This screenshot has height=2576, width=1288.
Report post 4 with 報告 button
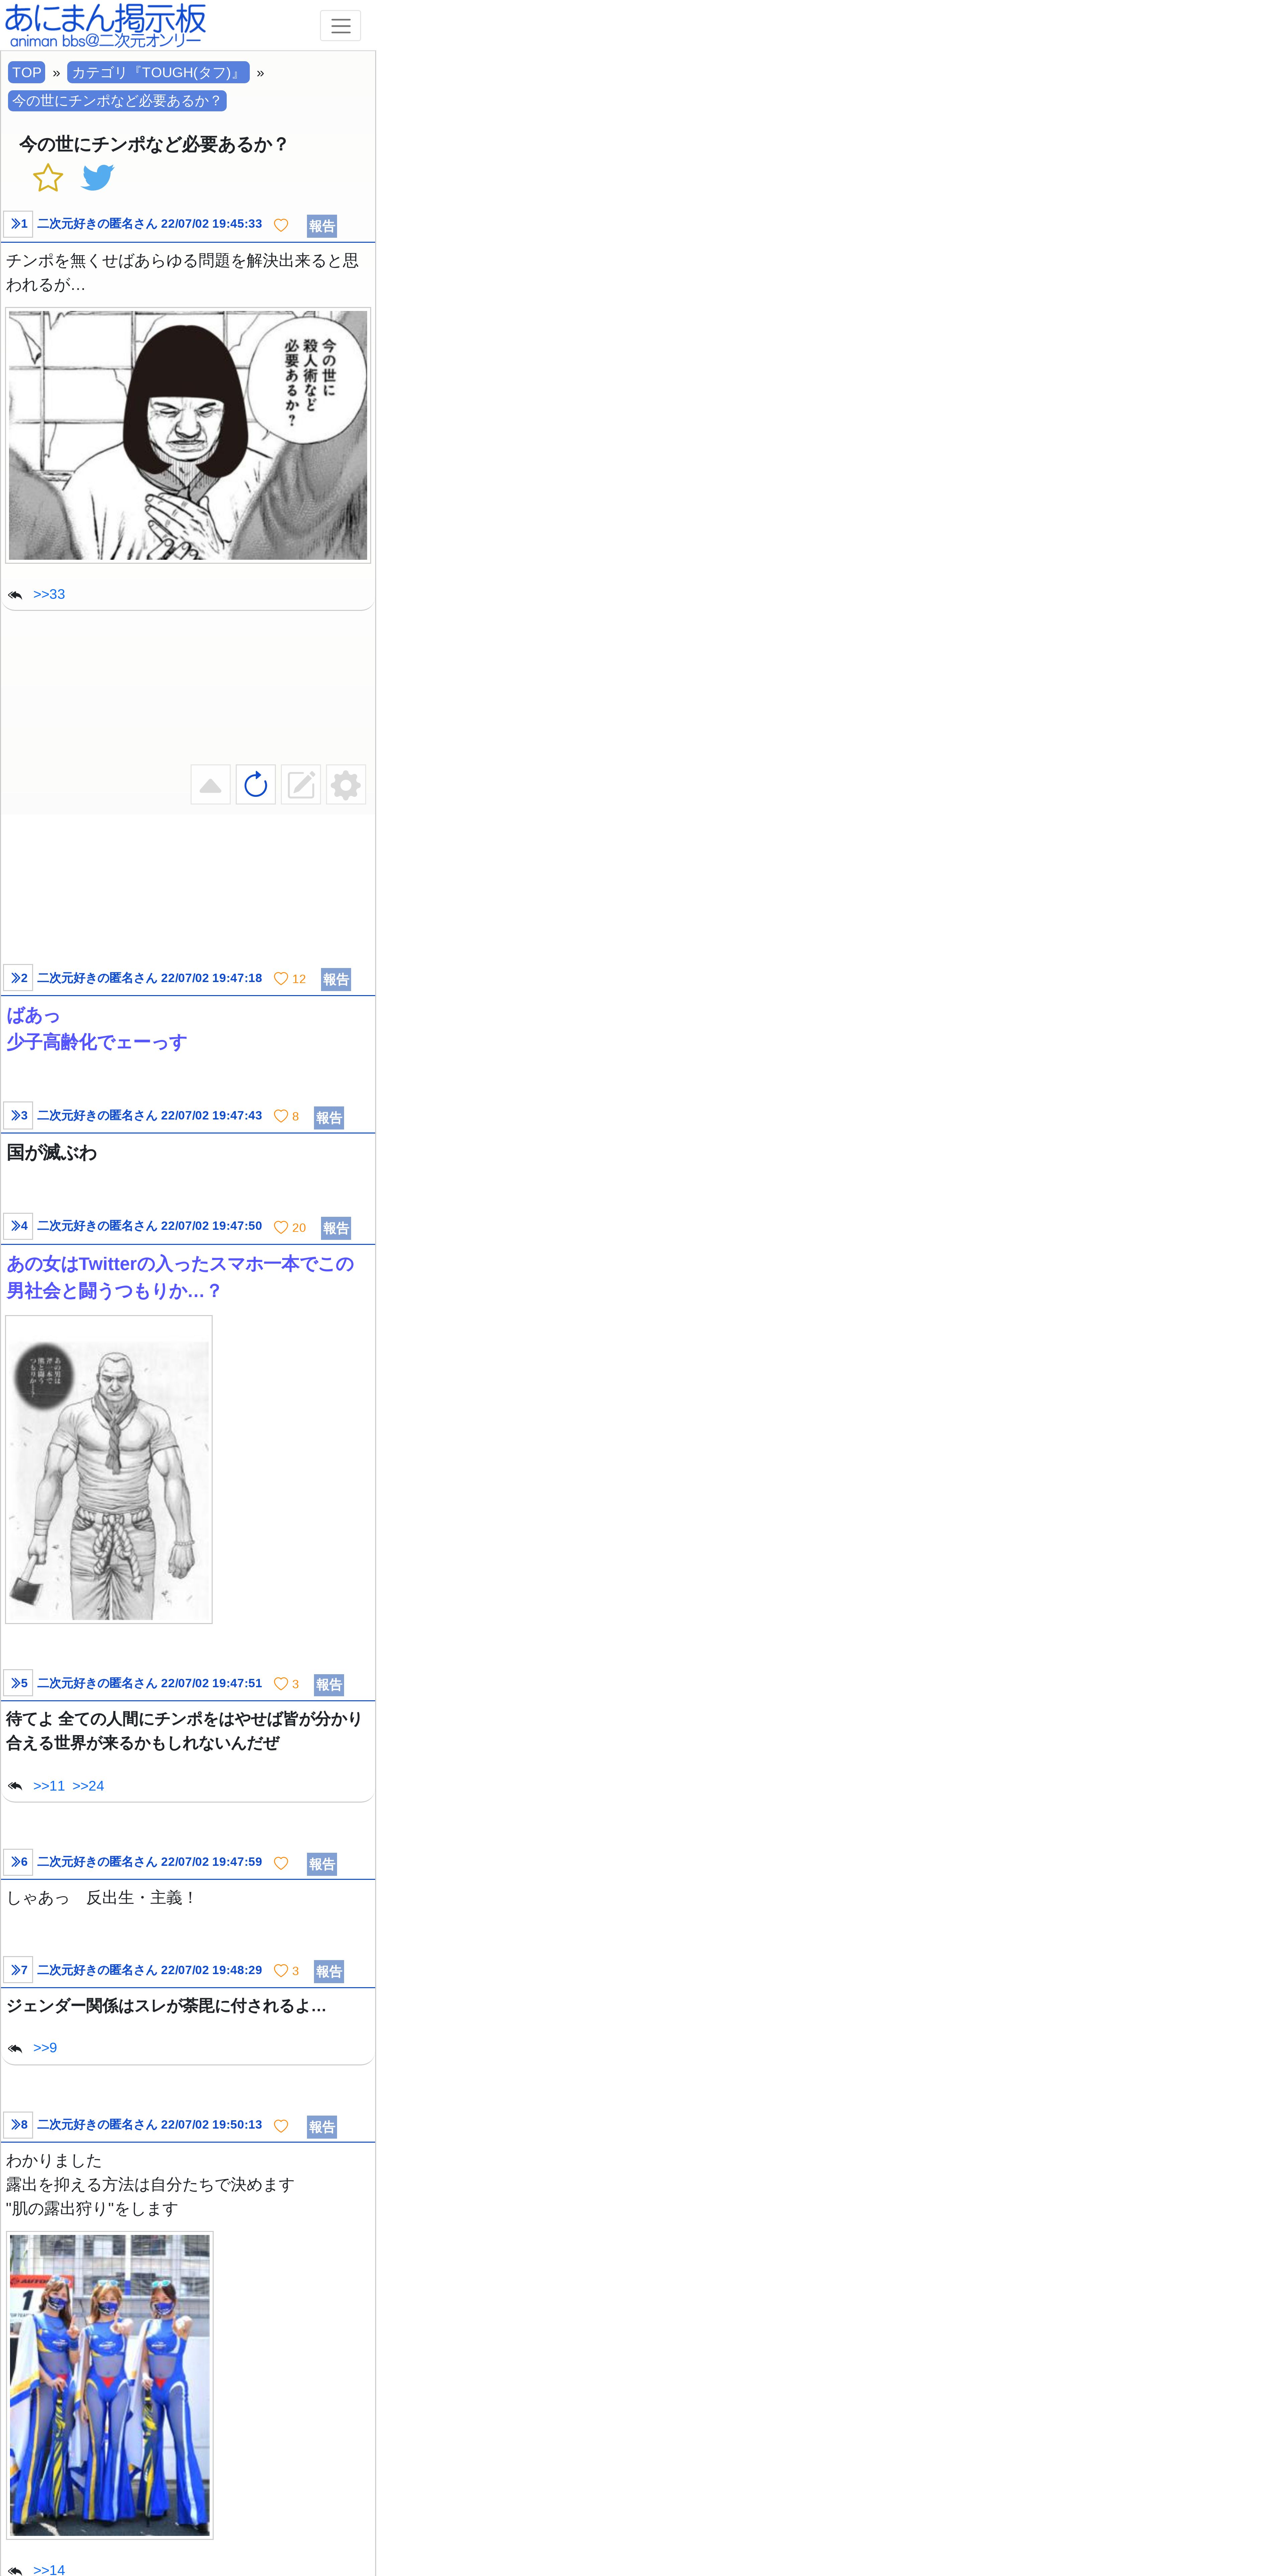336,1228
